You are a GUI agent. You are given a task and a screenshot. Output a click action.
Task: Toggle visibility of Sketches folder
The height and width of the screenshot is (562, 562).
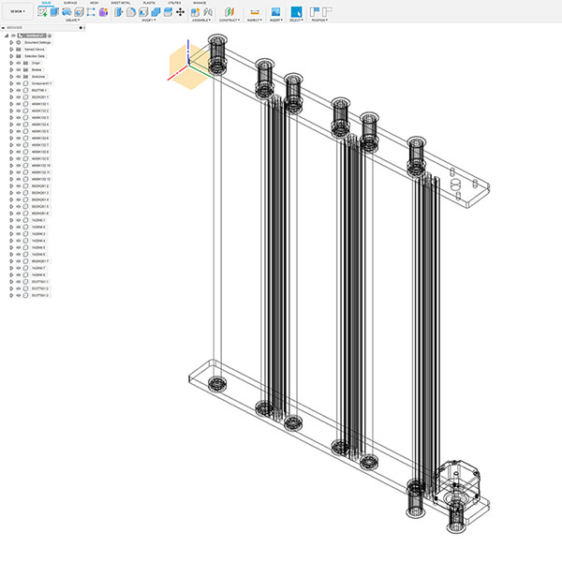point(19,77)
